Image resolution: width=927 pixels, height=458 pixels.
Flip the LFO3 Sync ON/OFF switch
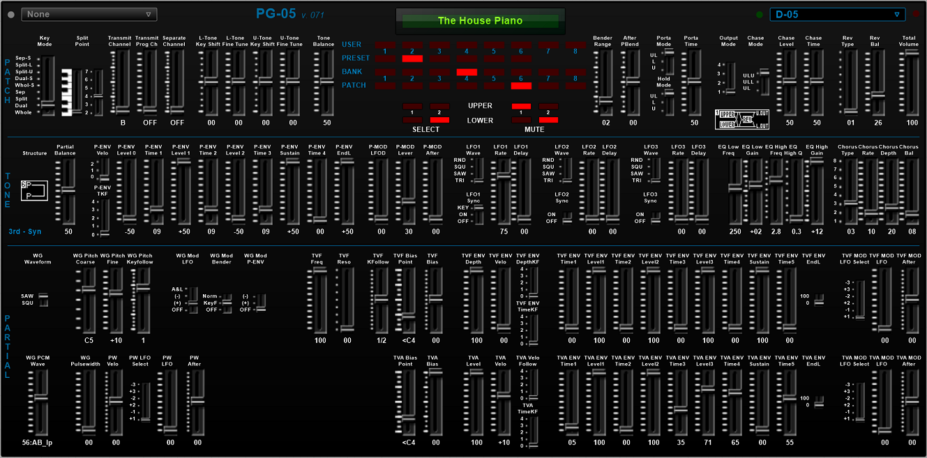coord(656,217)
